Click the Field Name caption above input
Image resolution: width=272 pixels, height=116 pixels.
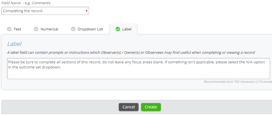click(26, 3)
